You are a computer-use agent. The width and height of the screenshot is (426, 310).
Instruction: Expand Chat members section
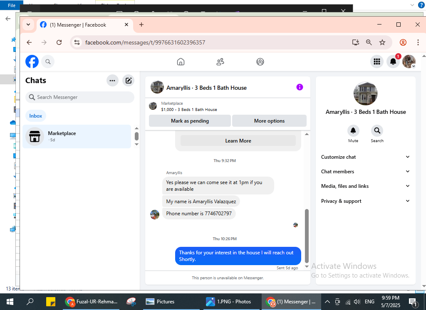[365, 172]
